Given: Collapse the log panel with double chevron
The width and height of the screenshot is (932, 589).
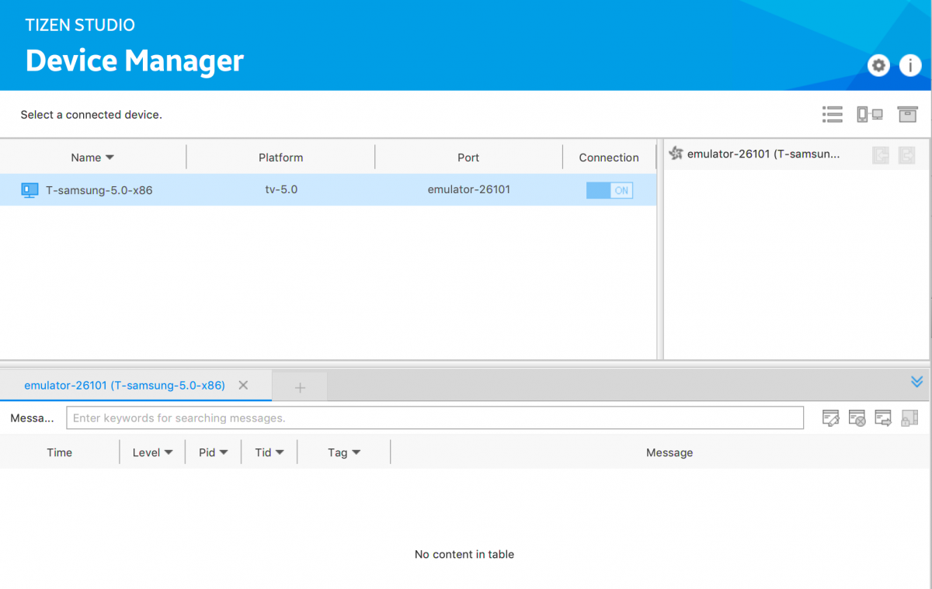Looking at the screenshot, I should [x=916, y=382].
